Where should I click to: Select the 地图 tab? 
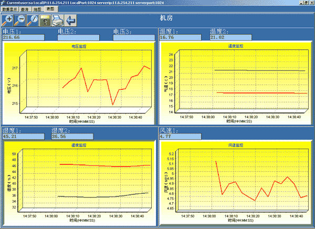(37, 9)
